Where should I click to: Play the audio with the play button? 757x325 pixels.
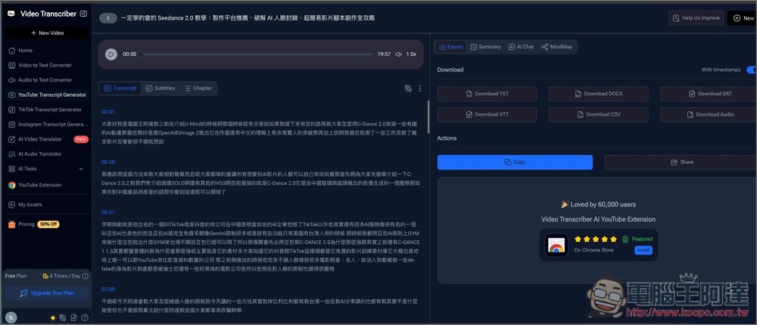pos(111,54)
